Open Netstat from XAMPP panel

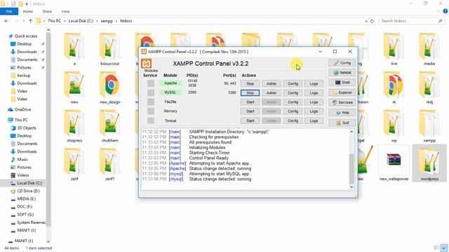(342, 73)
